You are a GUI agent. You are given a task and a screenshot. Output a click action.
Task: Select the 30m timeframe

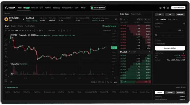(x=16, y=30)
